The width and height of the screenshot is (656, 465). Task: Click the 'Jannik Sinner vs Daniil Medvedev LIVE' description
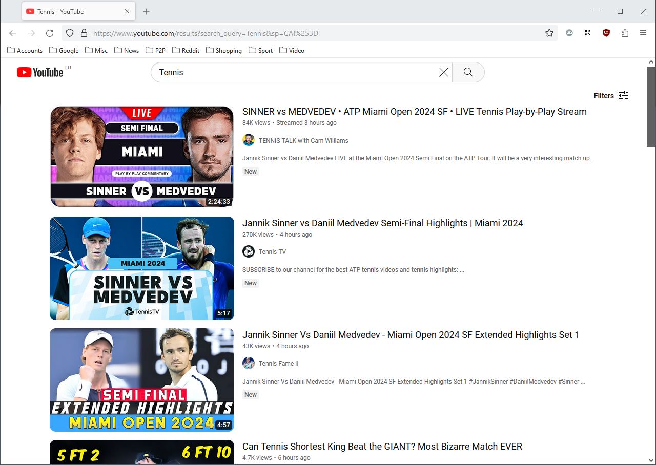click(417, 158)
